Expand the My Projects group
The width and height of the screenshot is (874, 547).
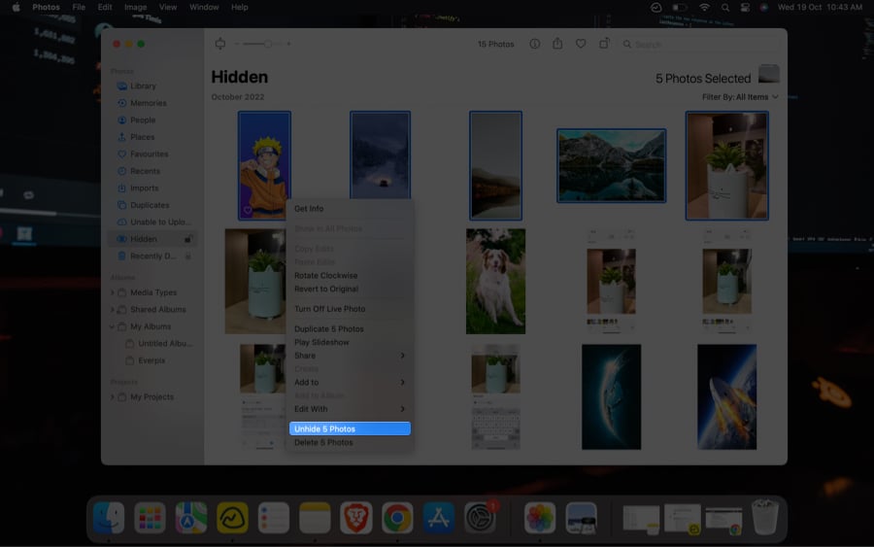[112, 397]
